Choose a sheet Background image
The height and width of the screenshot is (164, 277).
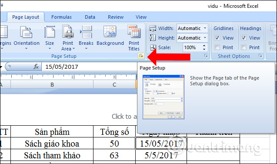tap(110, 36)
